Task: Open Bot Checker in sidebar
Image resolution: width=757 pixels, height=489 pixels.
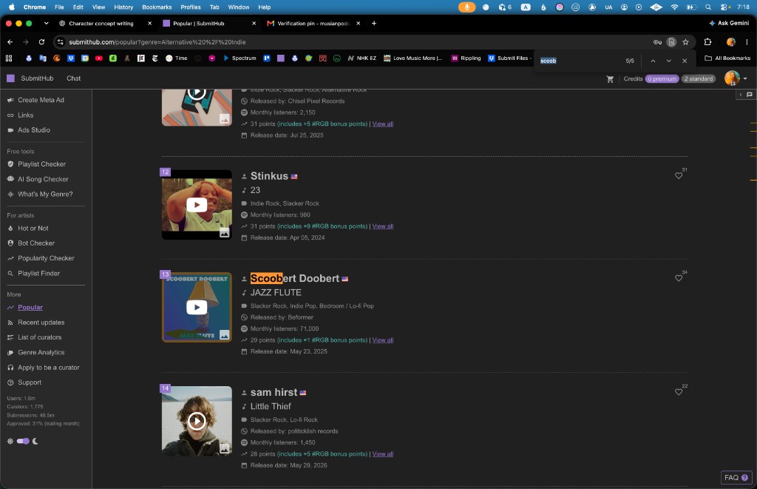Action: (36, 243)
